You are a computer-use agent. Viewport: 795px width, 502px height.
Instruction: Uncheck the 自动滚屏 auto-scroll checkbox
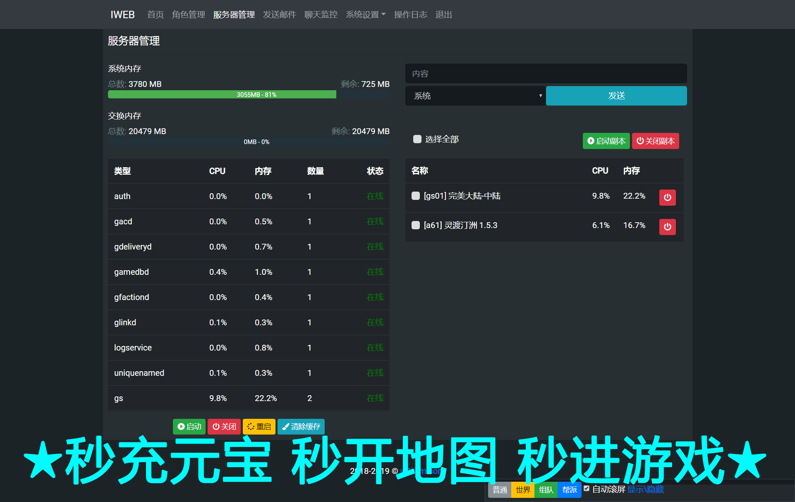coord(587,488)
